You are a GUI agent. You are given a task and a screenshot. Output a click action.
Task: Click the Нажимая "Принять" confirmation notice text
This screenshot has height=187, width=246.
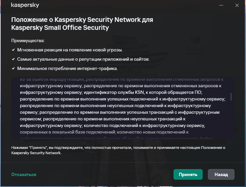[118, 150]
